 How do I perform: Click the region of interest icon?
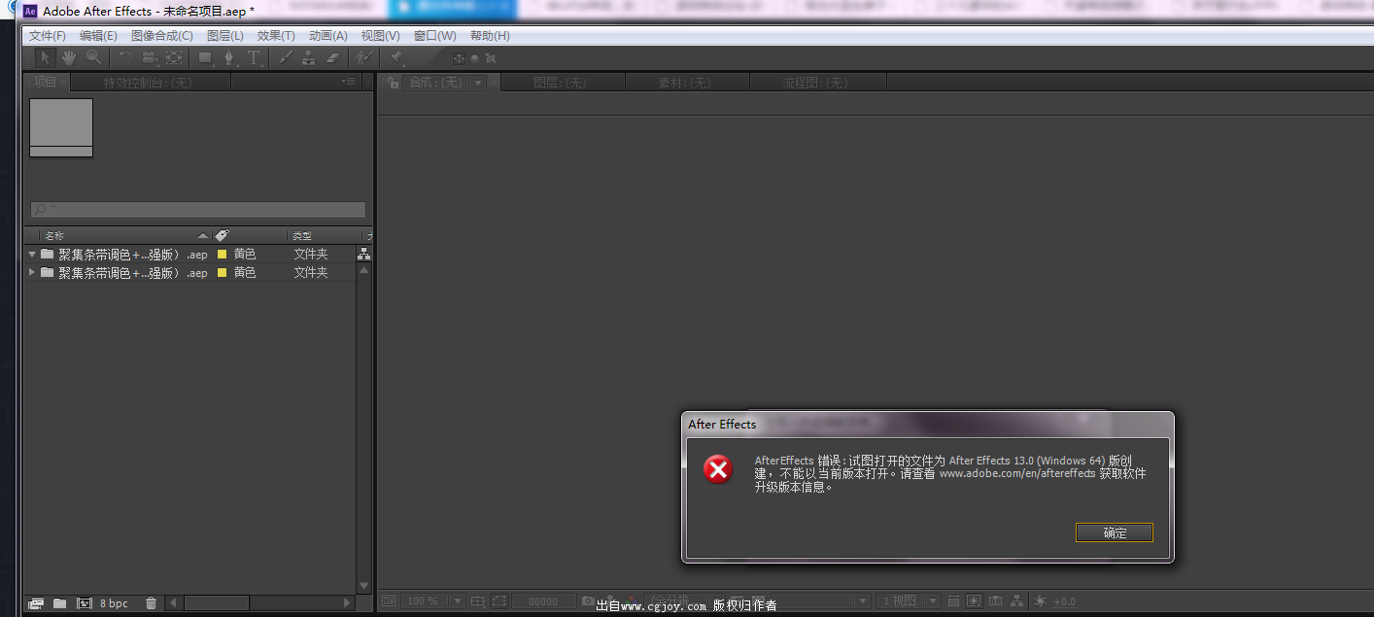click(498, 600)
